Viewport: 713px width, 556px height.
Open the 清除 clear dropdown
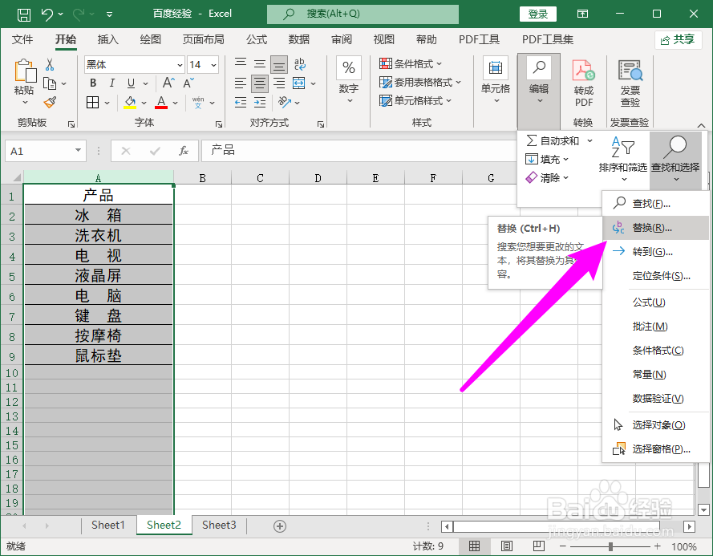click(547, 178)
